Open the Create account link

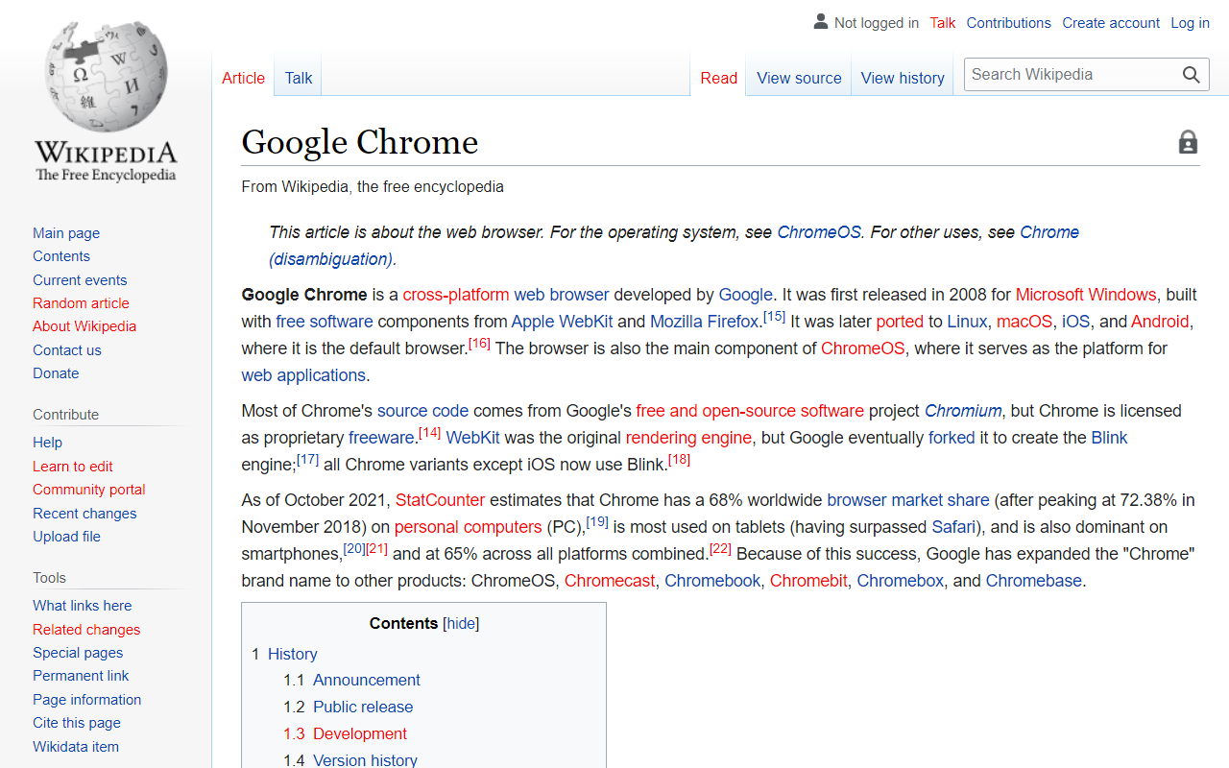1110,22
